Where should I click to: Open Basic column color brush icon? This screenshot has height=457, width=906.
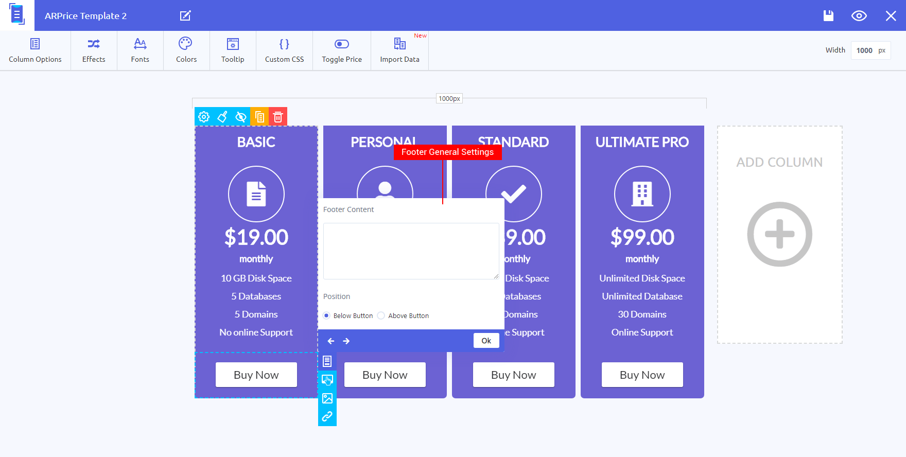click(222, 117)
